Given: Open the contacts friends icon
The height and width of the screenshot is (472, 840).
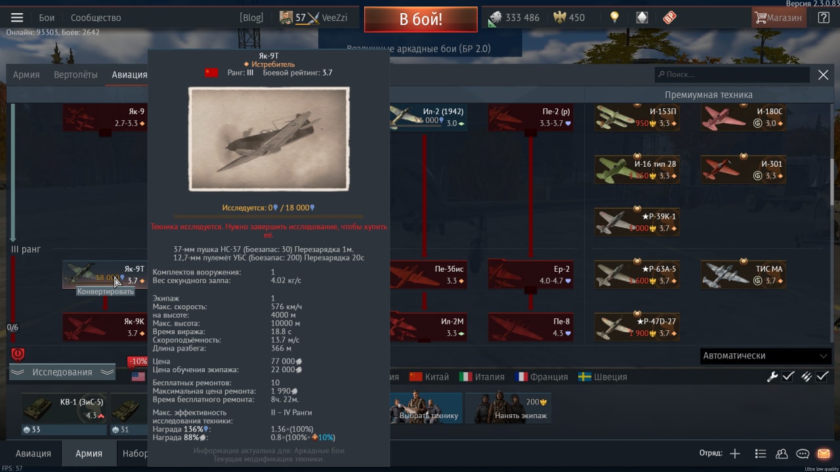Looking at the screenshot, I should [x=782, y=454].
